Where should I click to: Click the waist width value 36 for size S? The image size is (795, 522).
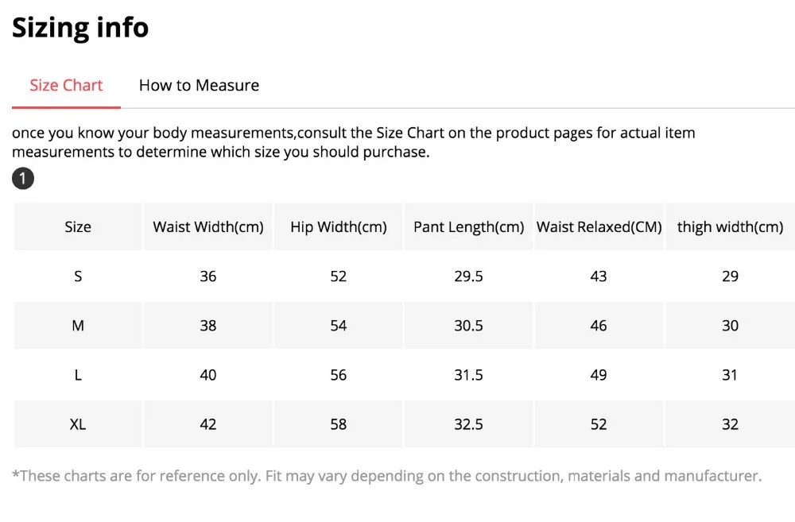pos(207,276)
